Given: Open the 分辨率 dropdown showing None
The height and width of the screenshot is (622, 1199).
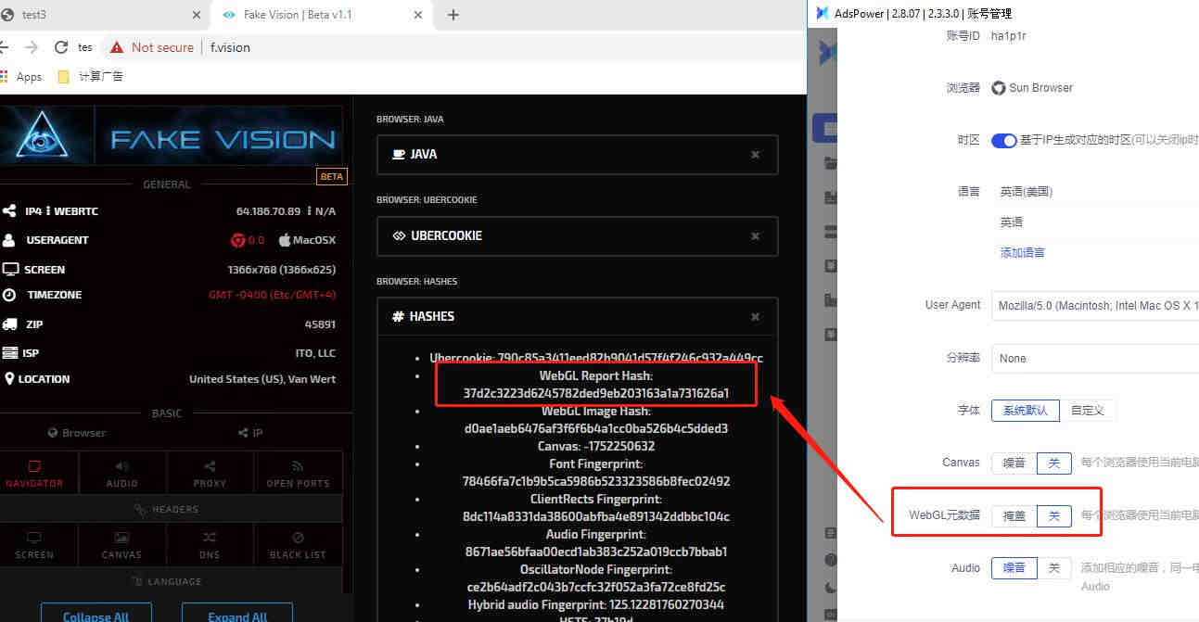Looking at the screenshot, I should click(1095, 358).
